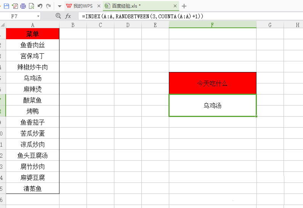Select column H header
303x208 pixels.
(x=293, y=25)
